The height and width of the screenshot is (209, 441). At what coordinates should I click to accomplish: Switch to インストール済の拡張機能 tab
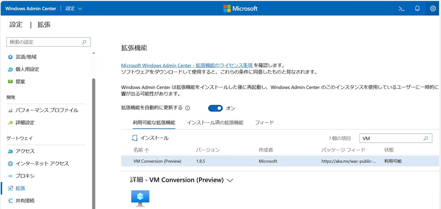click(215, 123)
